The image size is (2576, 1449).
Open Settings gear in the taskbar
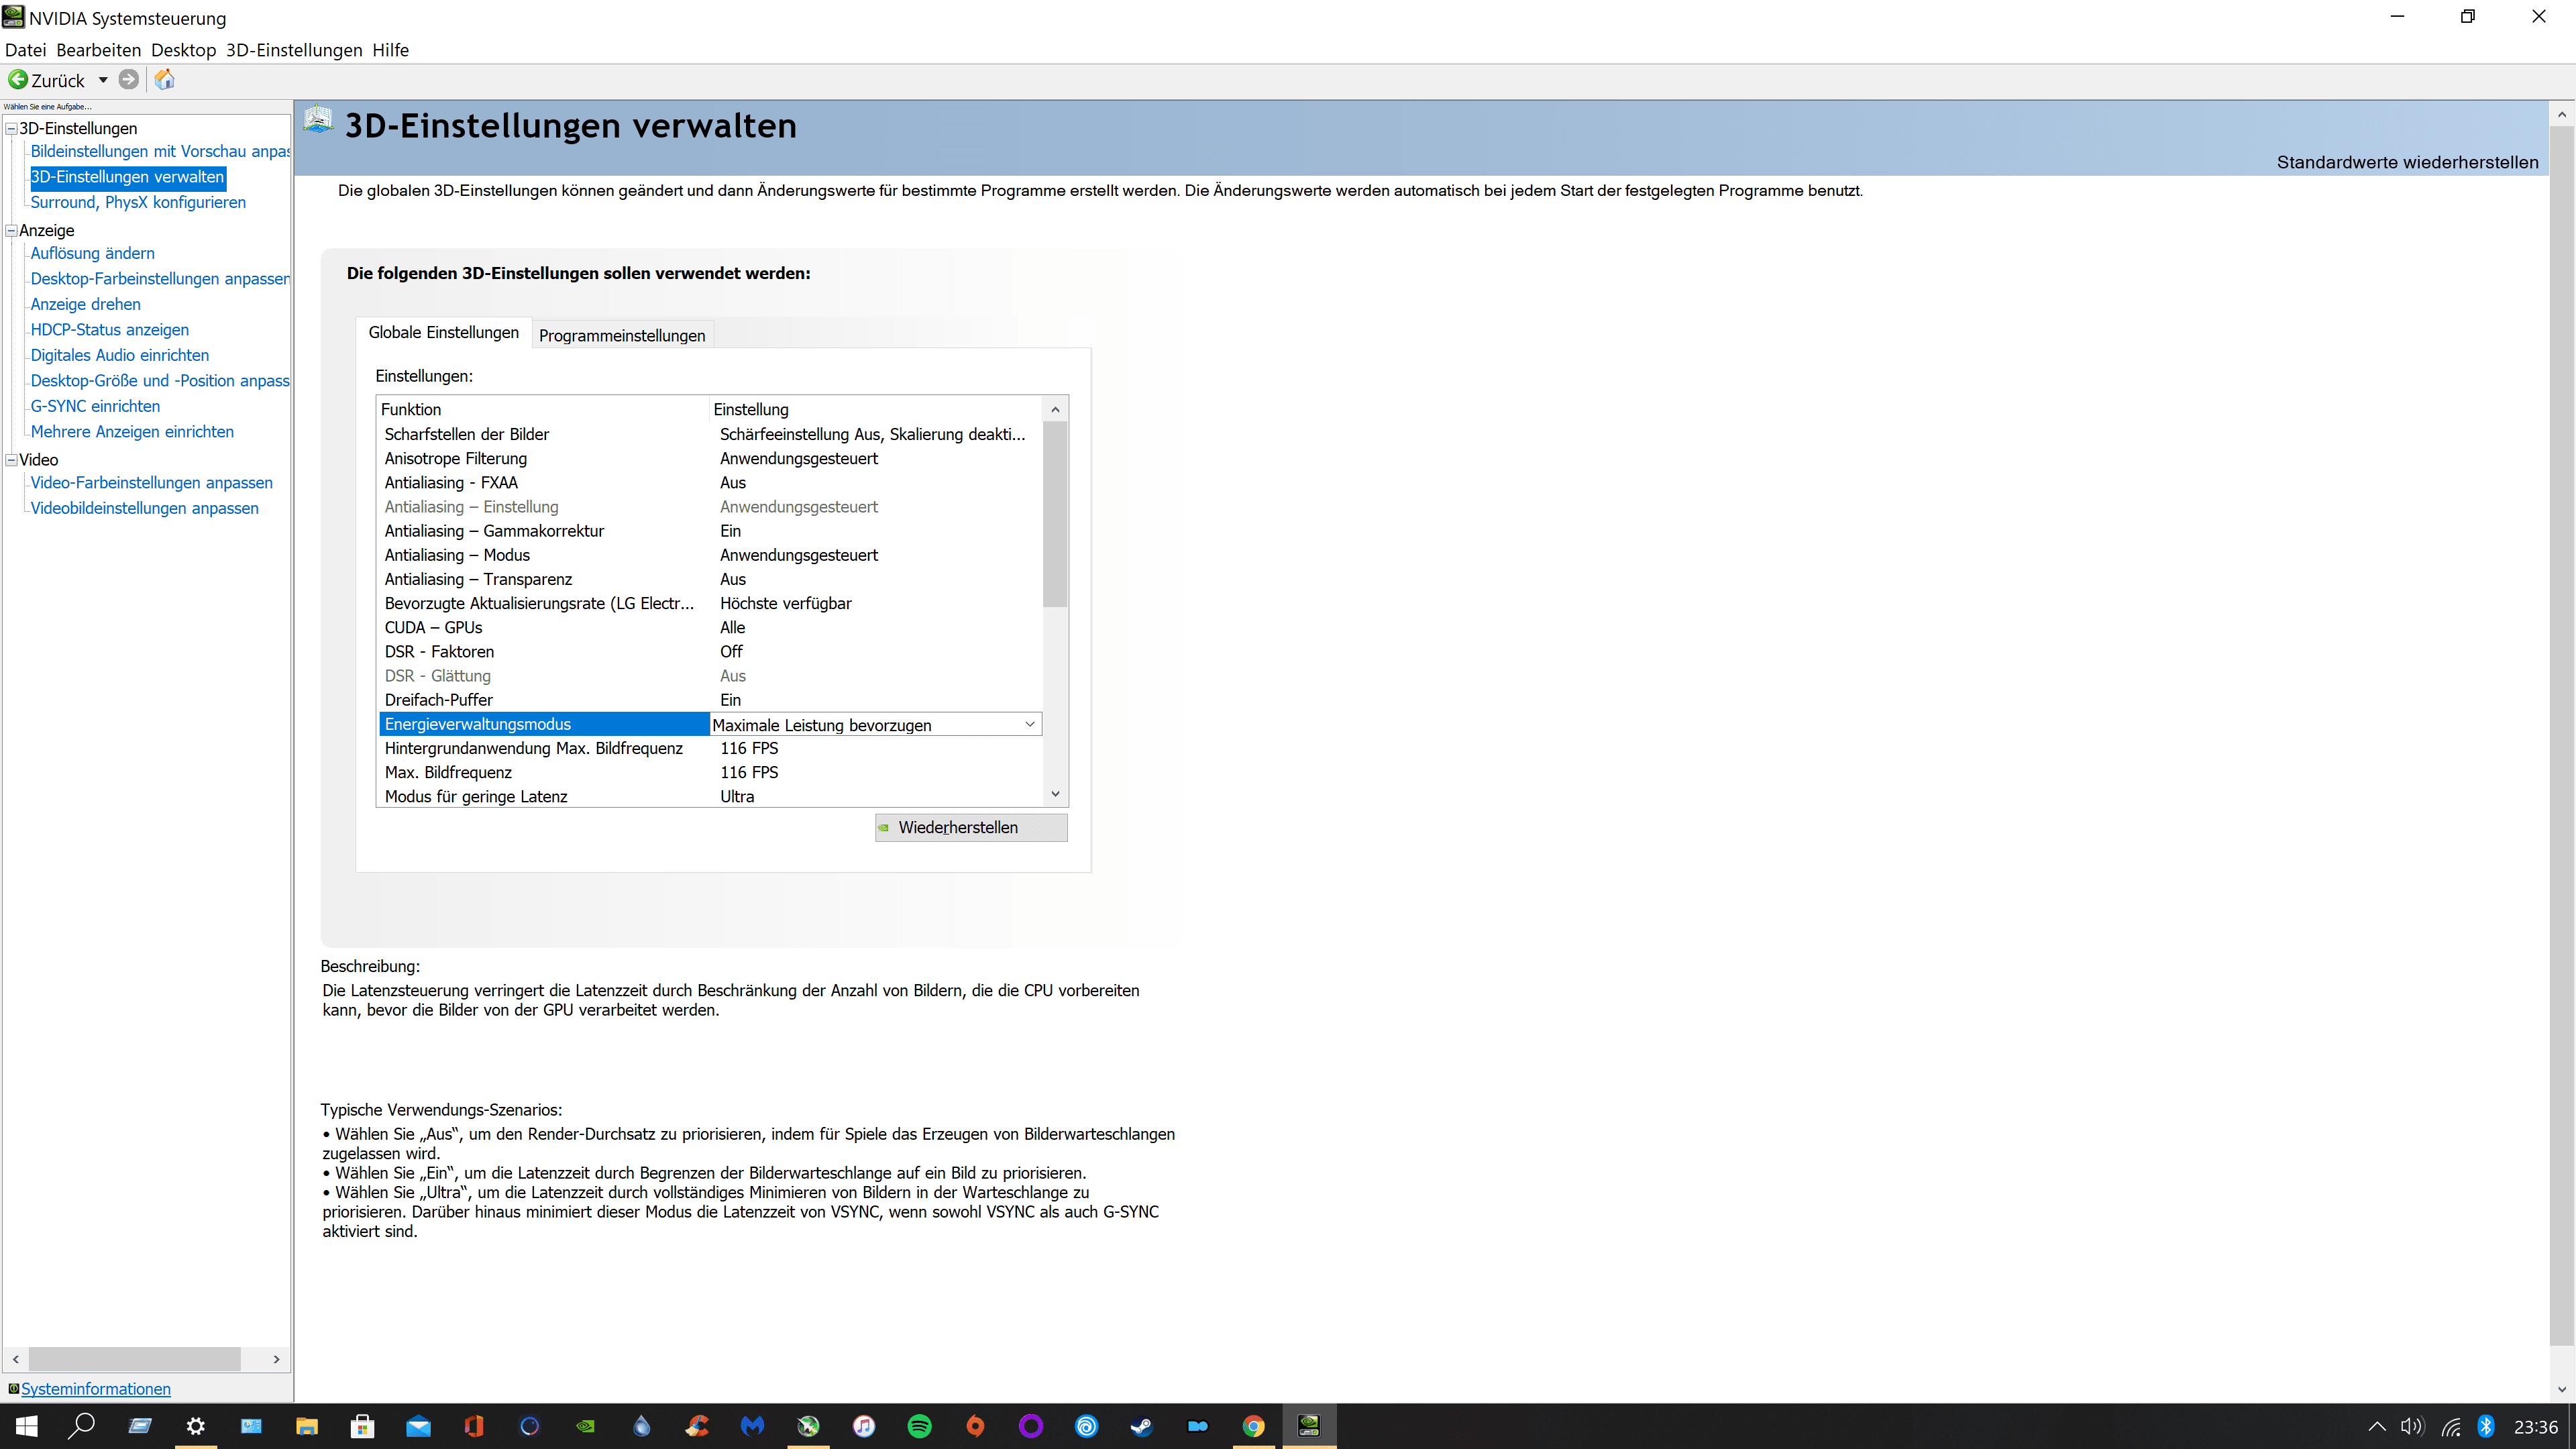[x=196, y=1426]
